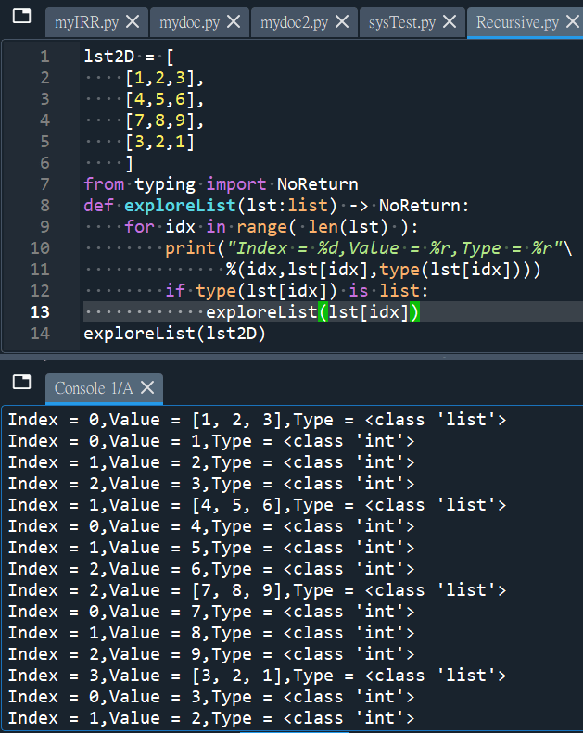Viewport: 583px width, 733px height.
Task: Close the sysTest.py tab
Action: [450, 21]
